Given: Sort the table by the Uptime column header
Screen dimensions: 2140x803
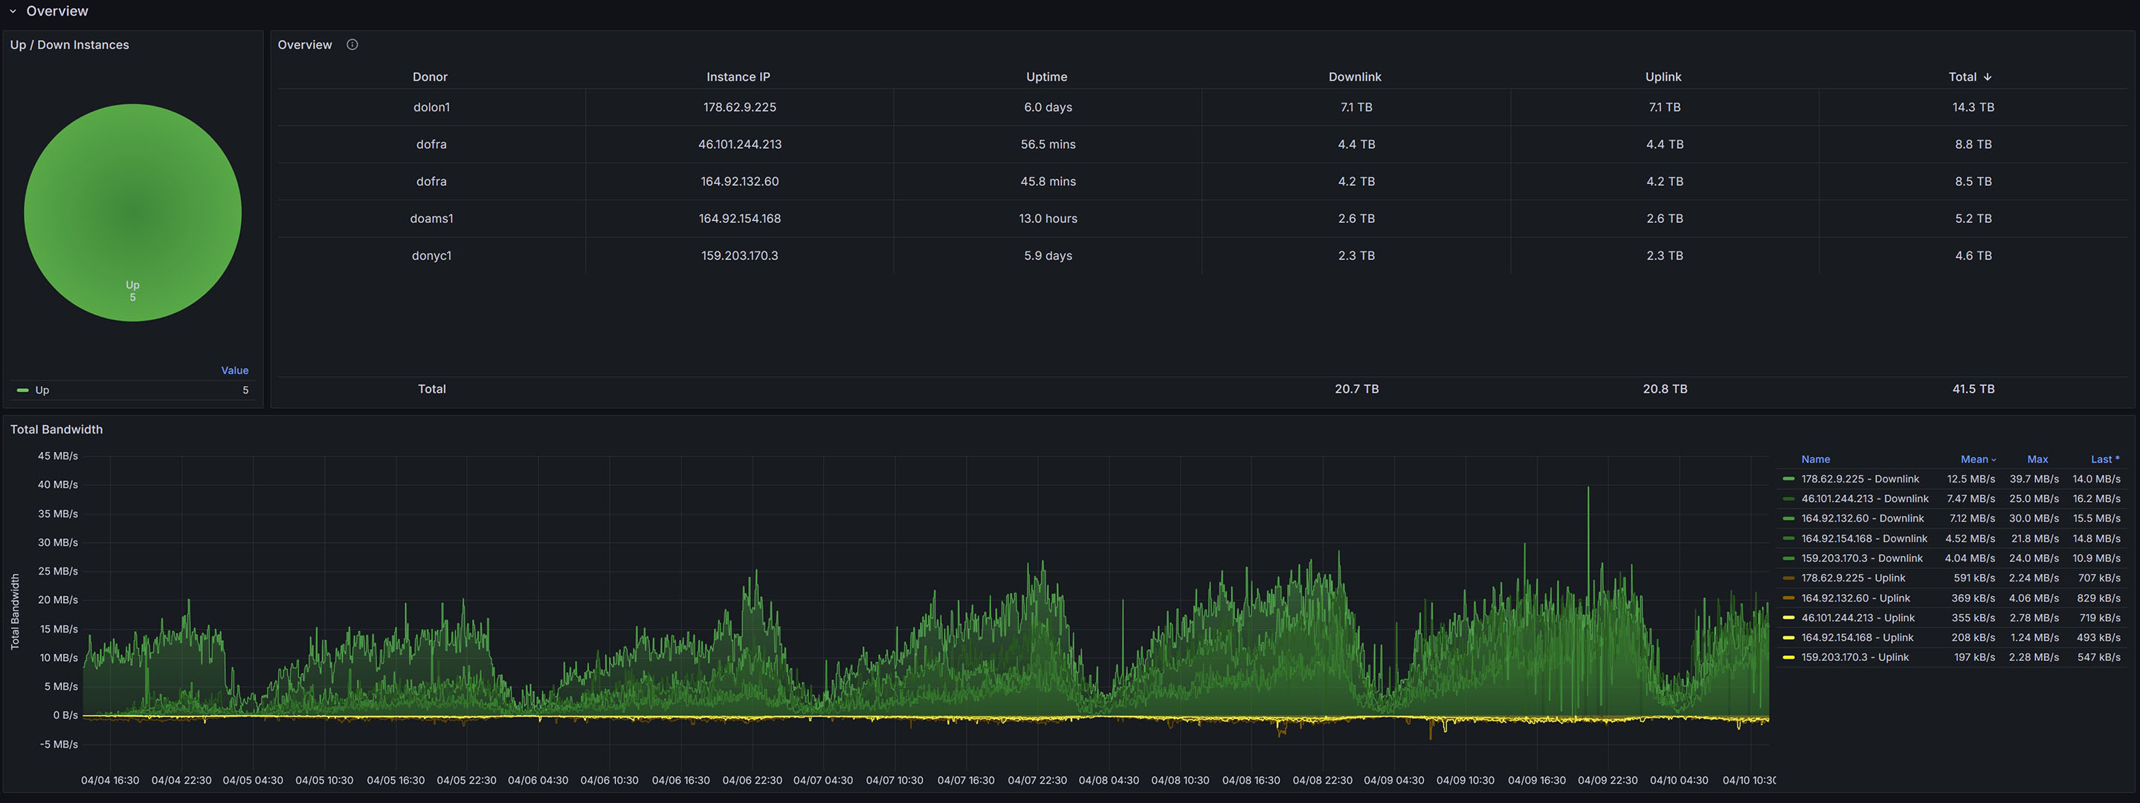Looking at the screenshot, I should tap(1046, 77).
